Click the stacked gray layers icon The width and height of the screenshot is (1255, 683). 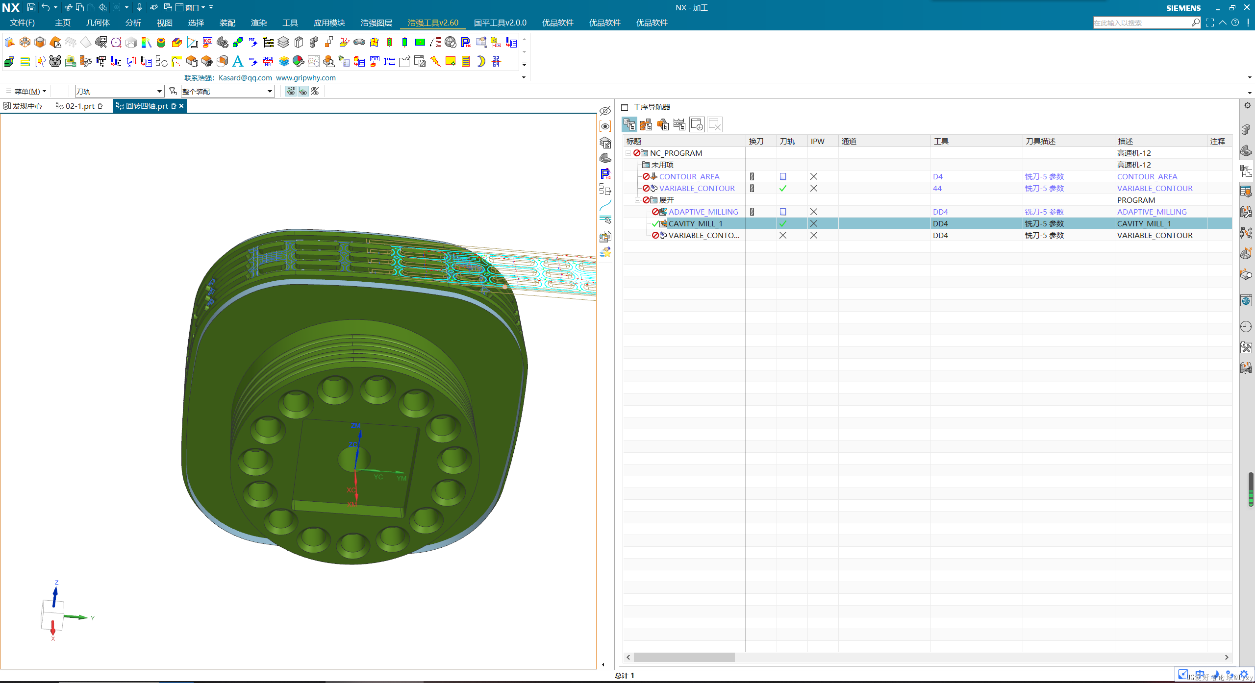coord(283,43)
